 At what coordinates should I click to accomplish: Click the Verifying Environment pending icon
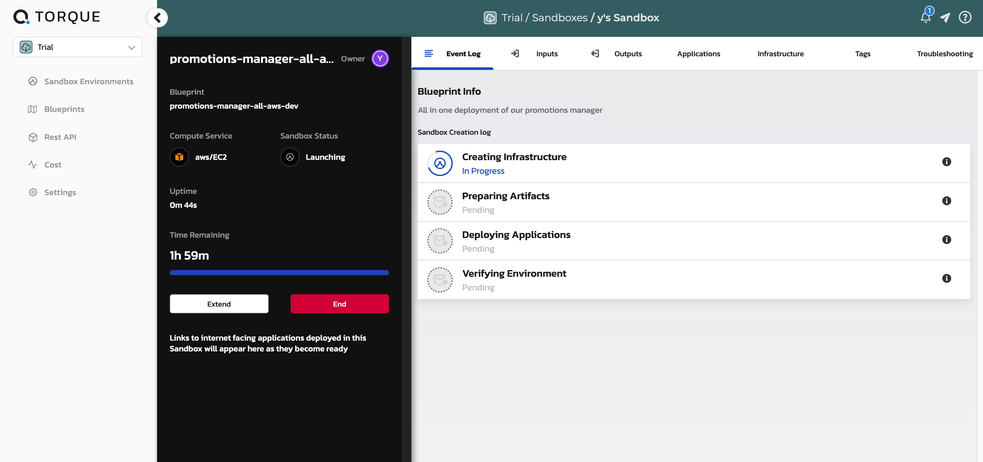tap(440, 280)
